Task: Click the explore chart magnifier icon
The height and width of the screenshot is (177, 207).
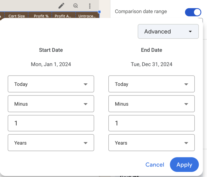Action: [x=76, y=6]
